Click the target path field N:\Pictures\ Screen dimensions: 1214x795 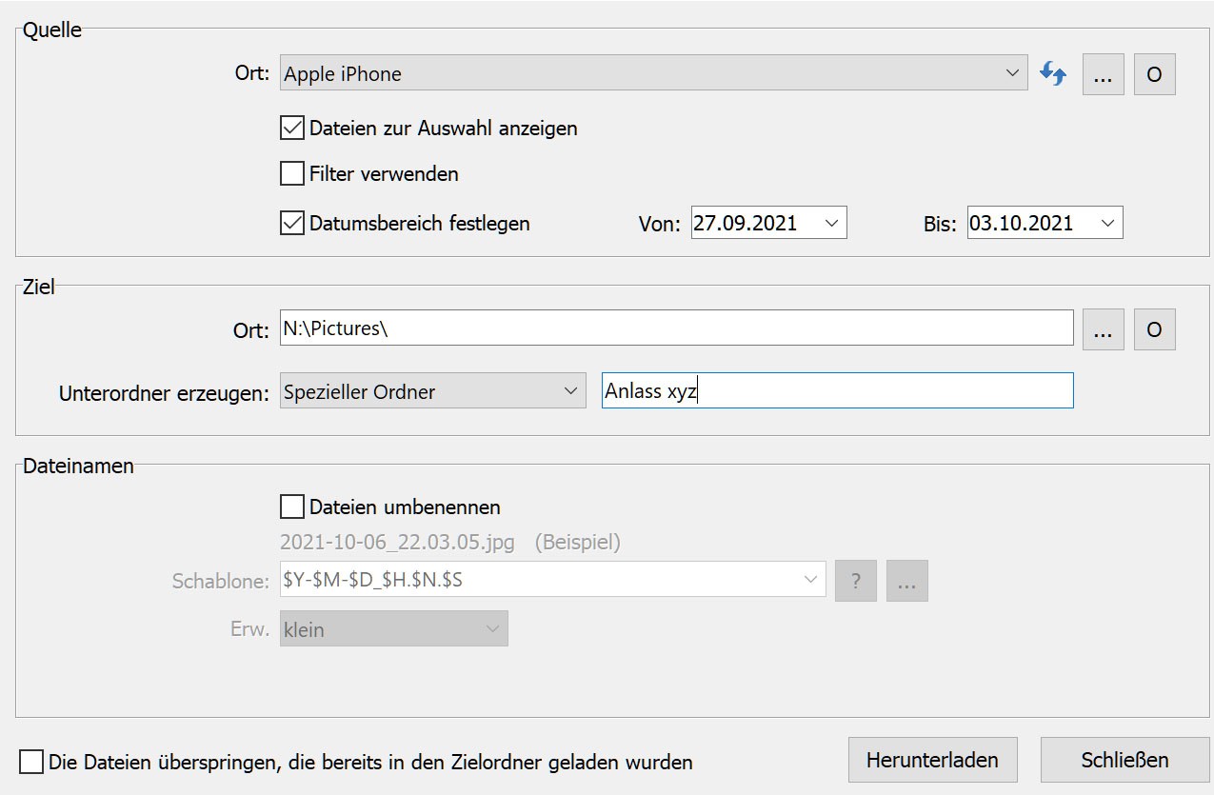point(676,329)
